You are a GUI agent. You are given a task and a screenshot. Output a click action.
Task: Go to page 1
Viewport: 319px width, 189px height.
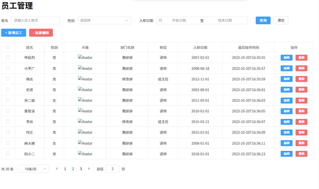(x=65, y=169)
